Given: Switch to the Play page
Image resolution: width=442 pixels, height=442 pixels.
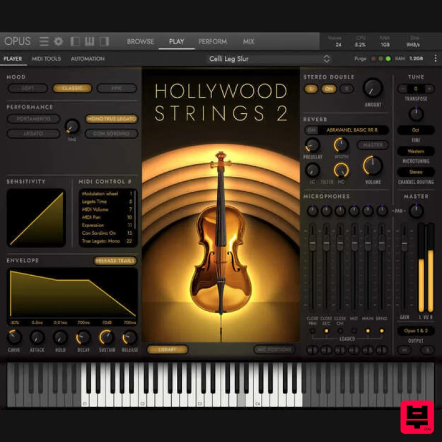Looking at the screenshot, I should 176,41.
